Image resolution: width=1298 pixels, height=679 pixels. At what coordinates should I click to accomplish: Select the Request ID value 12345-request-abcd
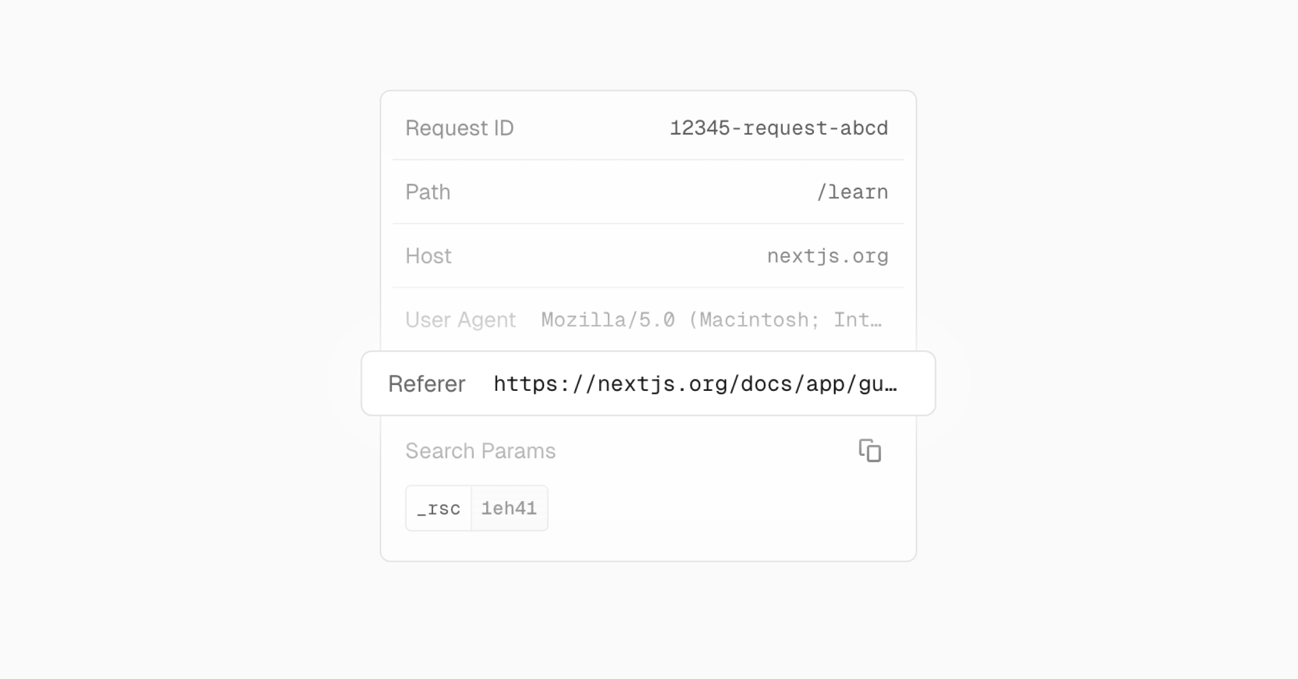[x=779, y=128]
